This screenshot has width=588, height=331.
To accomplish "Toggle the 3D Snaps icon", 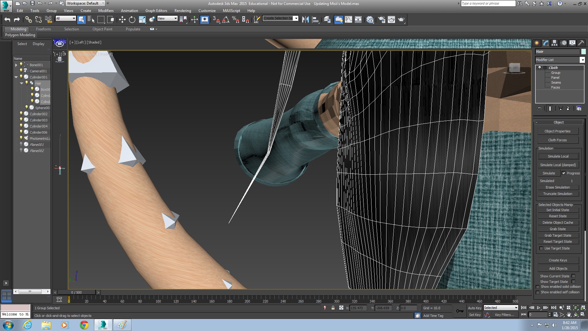I will (216, 20).
